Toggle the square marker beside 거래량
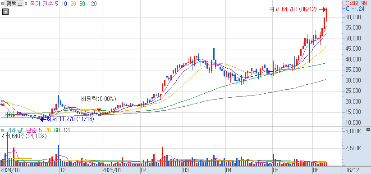The image size is (371, 174). click(x=2, y=130)
